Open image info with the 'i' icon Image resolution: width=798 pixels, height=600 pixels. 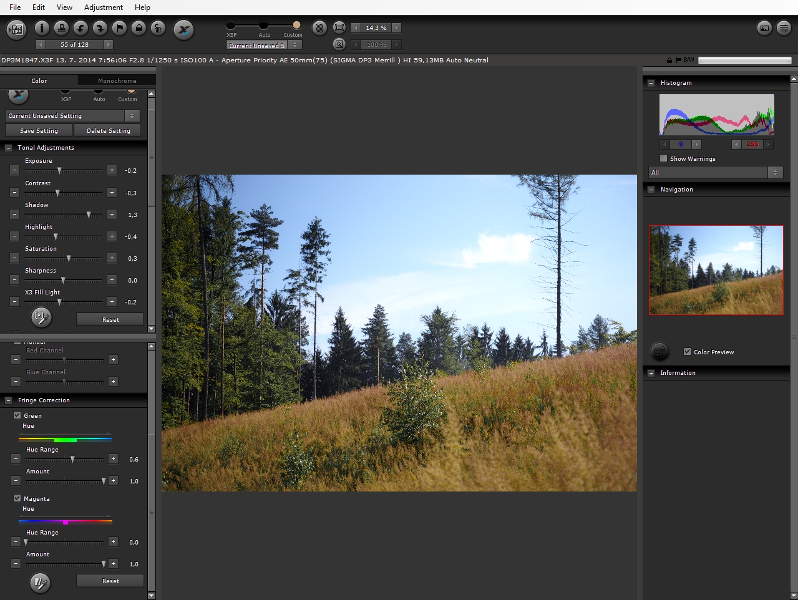tap(42, 28)
